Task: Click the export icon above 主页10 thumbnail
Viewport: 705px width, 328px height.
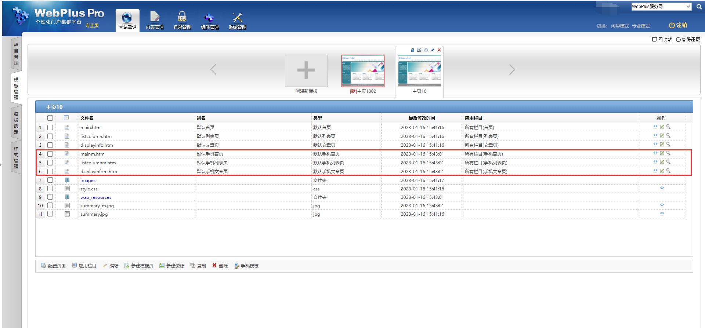Action: coord(426,50)
